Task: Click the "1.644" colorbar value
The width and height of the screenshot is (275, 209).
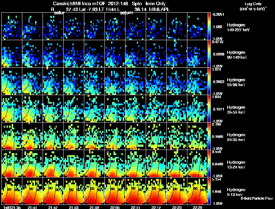Action: [217, 97]
